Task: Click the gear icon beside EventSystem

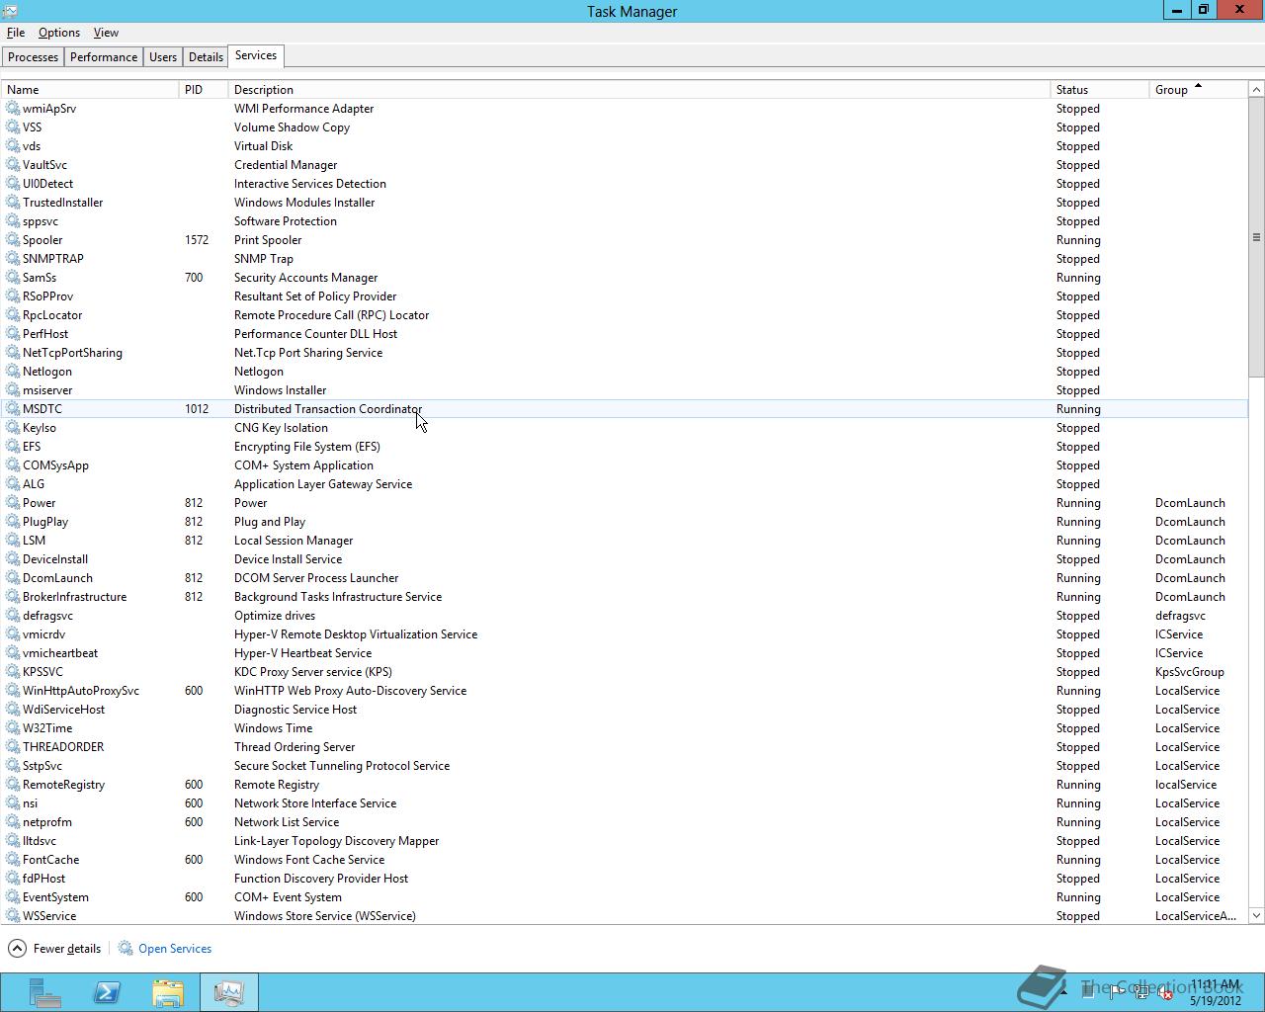Action: [13, 897]
